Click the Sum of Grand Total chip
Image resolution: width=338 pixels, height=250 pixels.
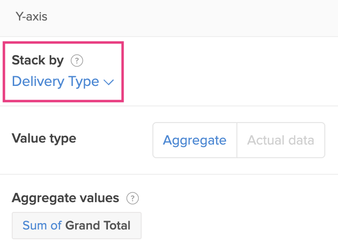point(77,226)
